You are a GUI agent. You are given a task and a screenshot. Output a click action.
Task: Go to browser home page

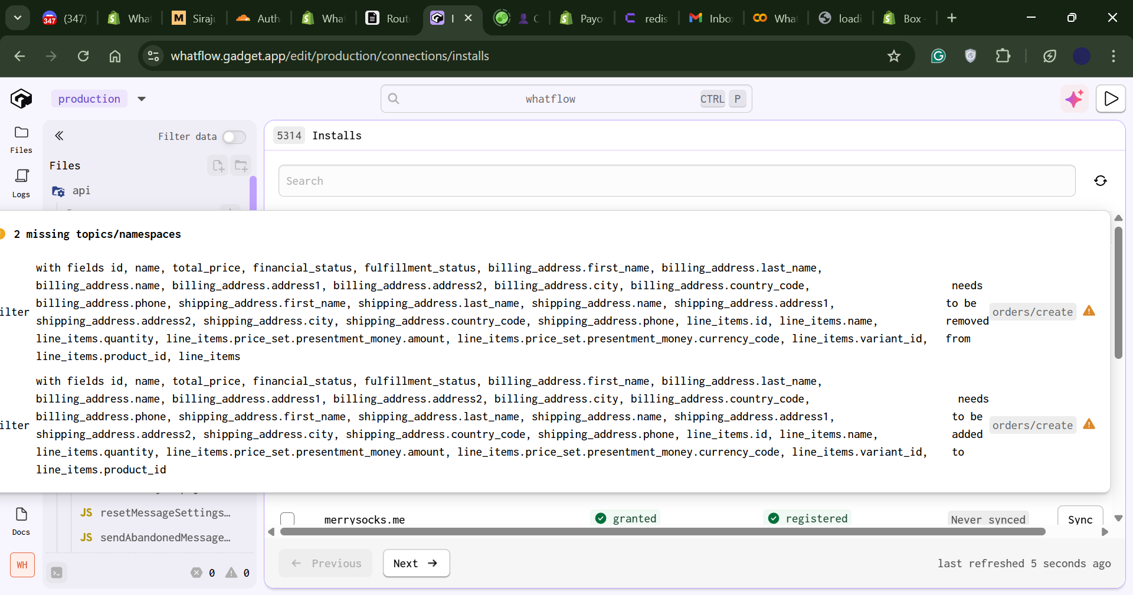coord(115,56)
